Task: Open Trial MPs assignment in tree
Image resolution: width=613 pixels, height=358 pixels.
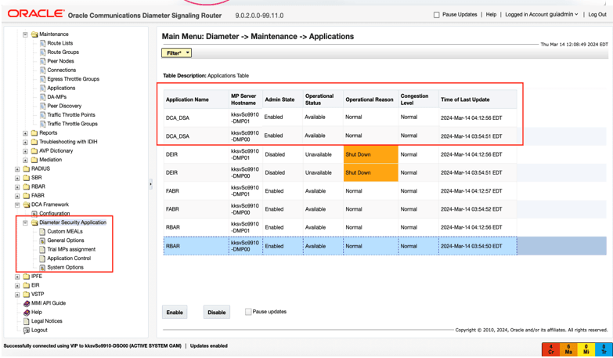Action: [x=71, y=249]
